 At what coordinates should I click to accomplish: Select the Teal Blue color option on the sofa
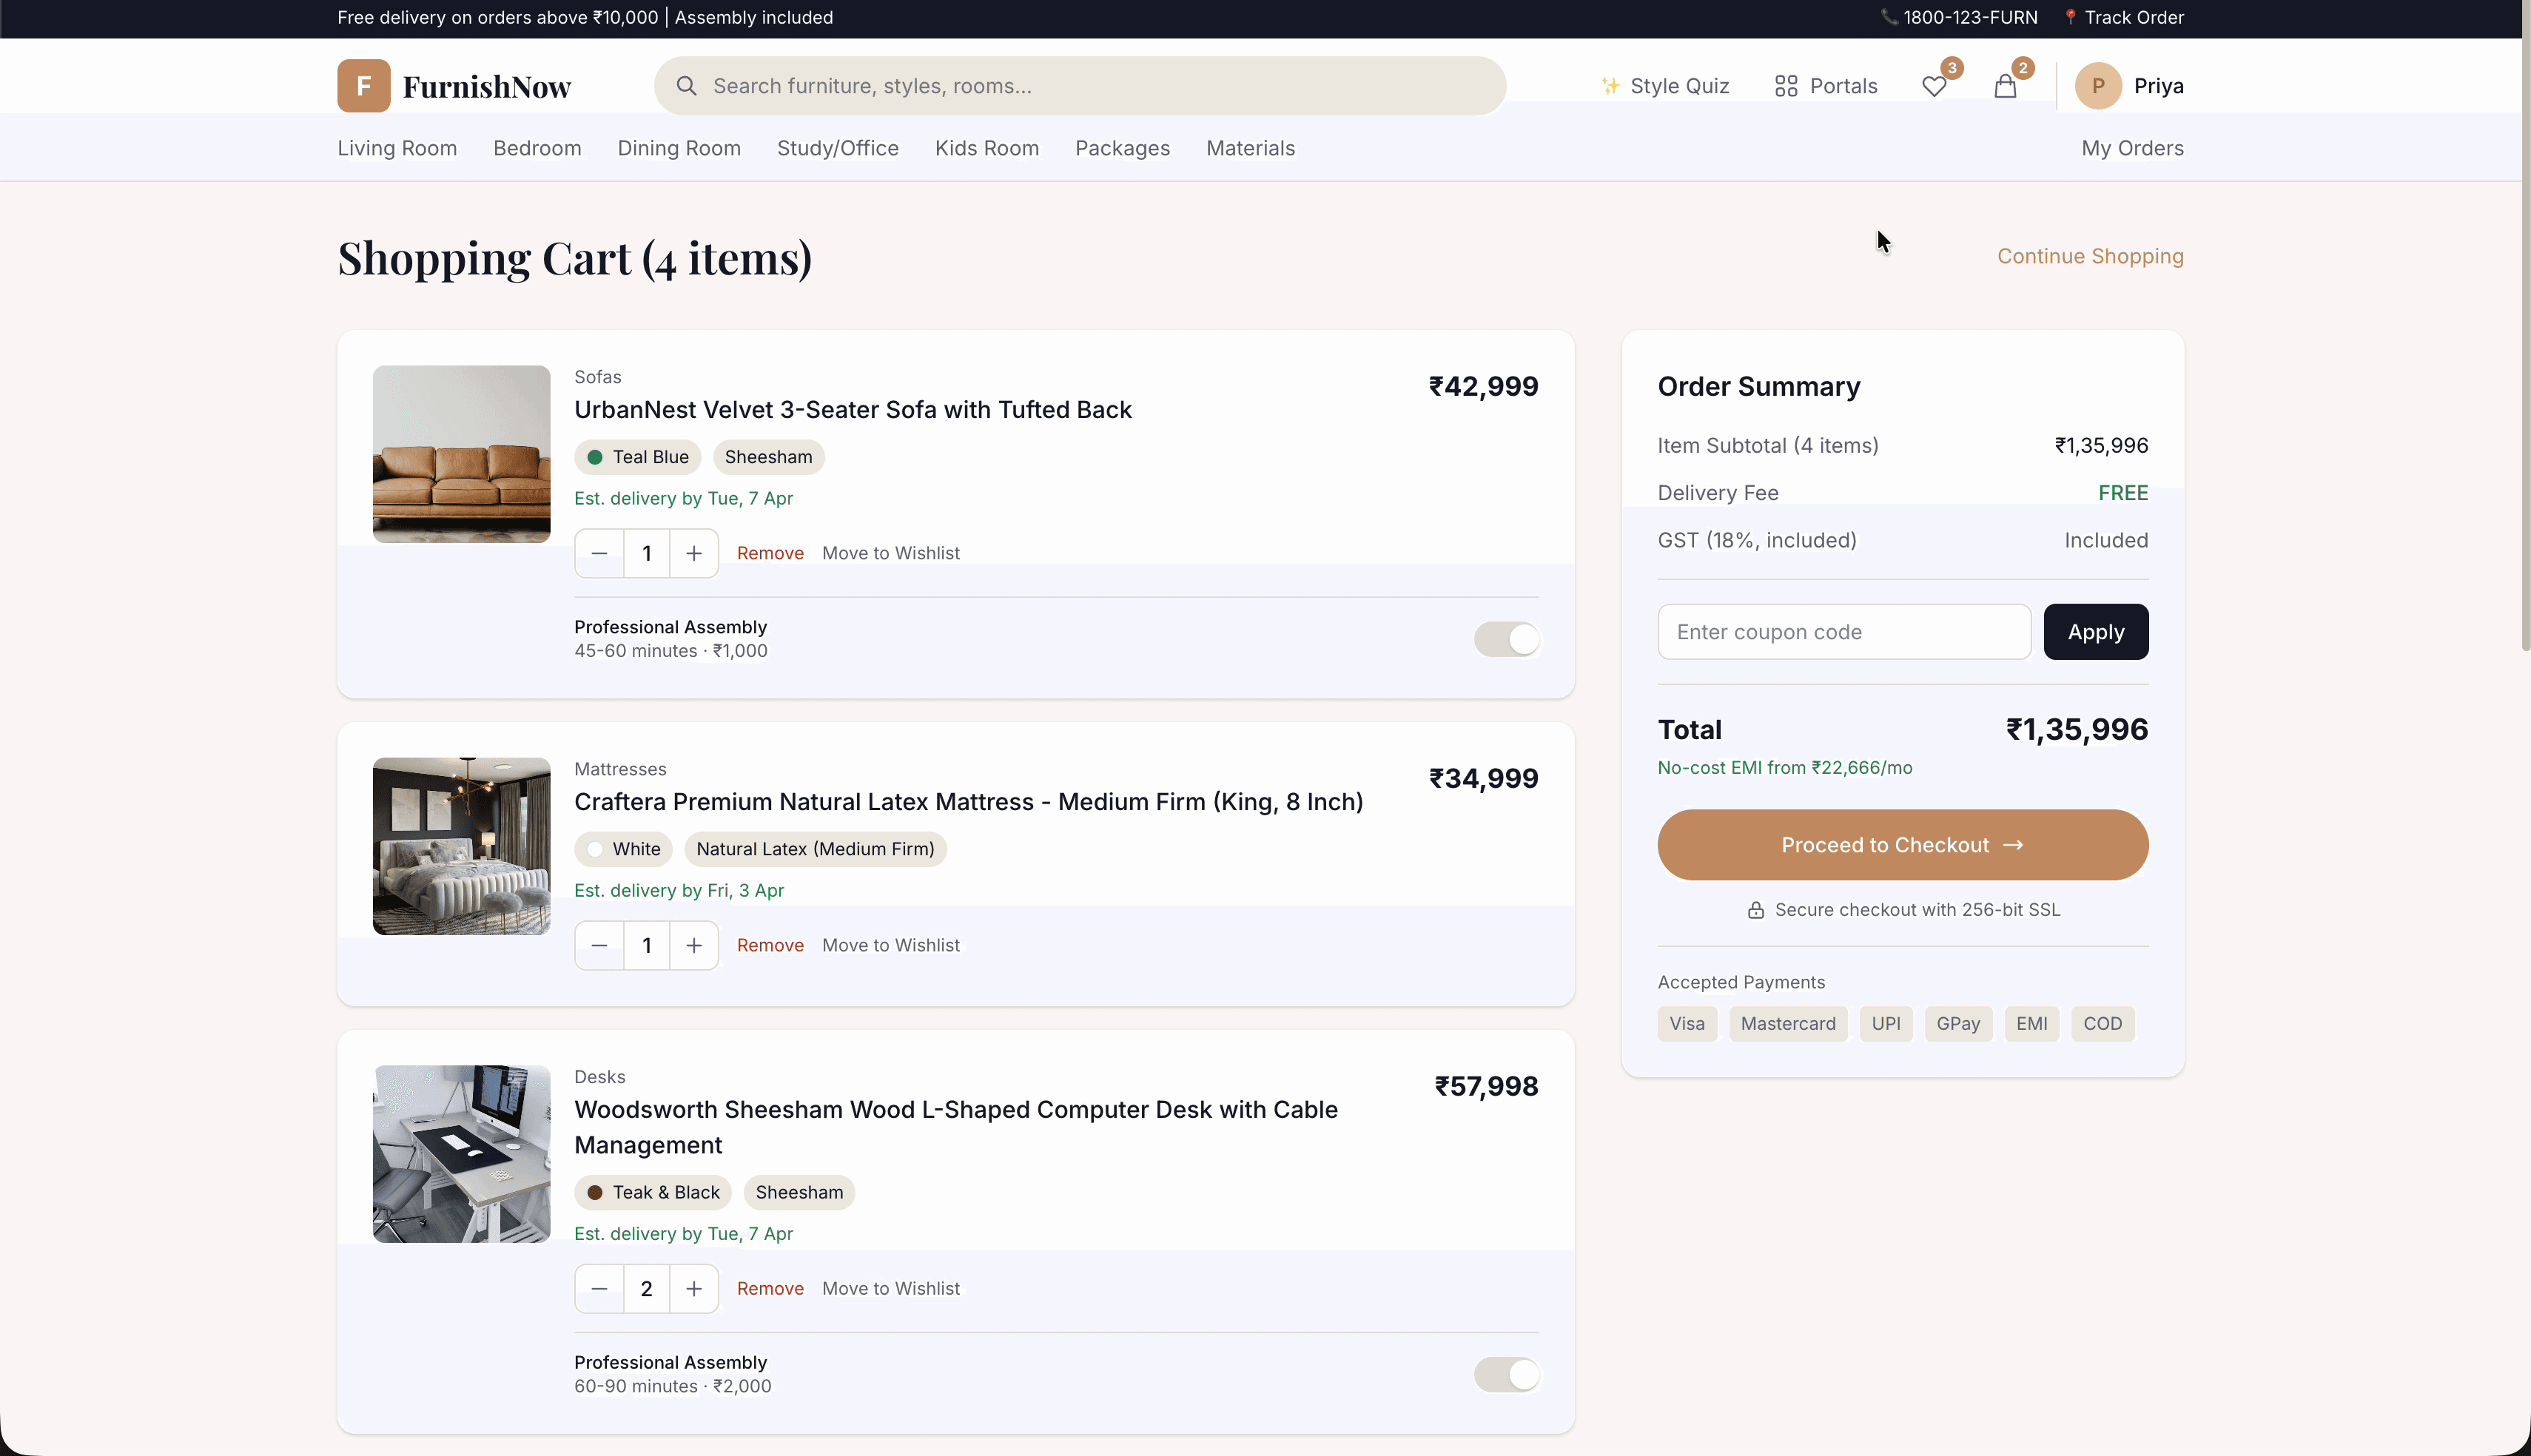click(637, 456)
